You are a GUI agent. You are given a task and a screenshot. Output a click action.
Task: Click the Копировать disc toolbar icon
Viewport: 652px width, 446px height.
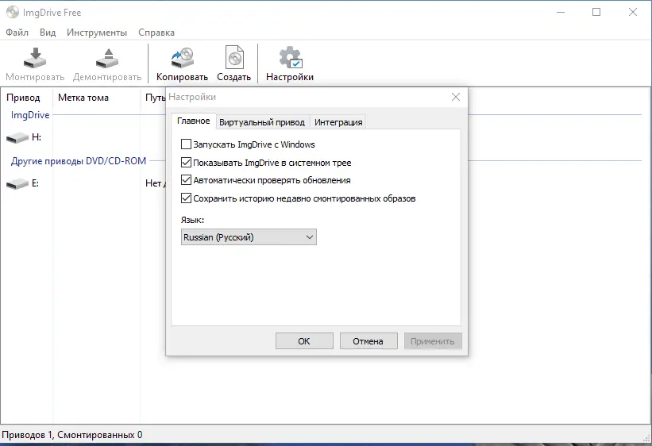tap(182, 58)
